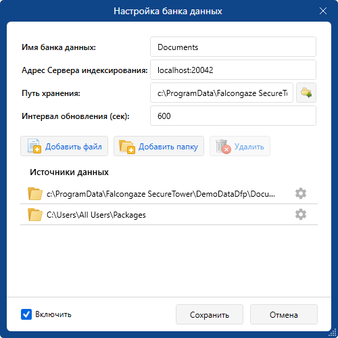Click the indexing server address field localhost:20042
Image resolution: width=338 pixels, height=338 pixels.
coord(233,70)
